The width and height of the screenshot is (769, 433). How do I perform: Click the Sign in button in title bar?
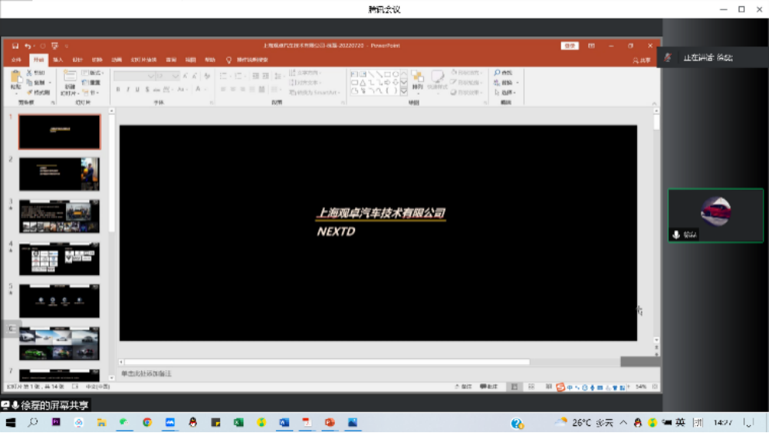(x=570, y=46)
